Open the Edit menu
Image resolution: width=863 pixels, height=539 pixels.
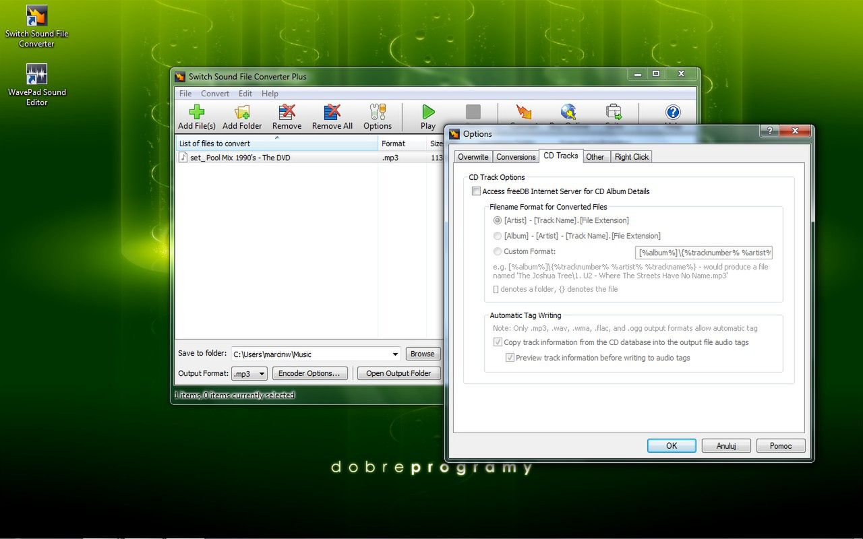click(245, 94)
